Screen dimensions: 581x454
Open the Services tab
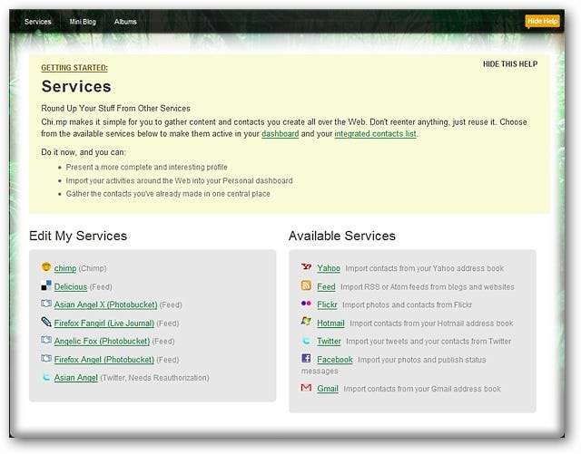coord(38,22)
